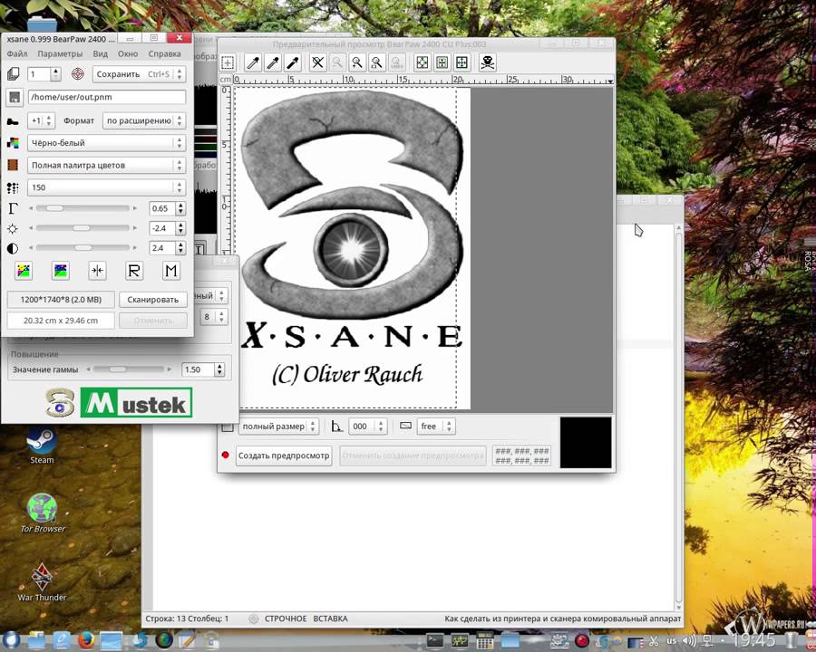Viewport: 816px width, 652px height.
Task: Click the volume speaker tray icon
Action: click(x=688, y=641)
